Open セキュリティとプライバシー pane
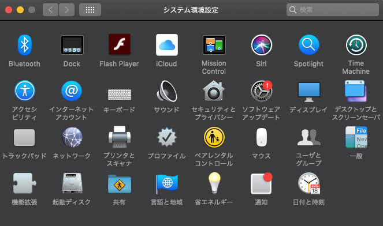Screen dimensions: 383x226 coord(214,91)
